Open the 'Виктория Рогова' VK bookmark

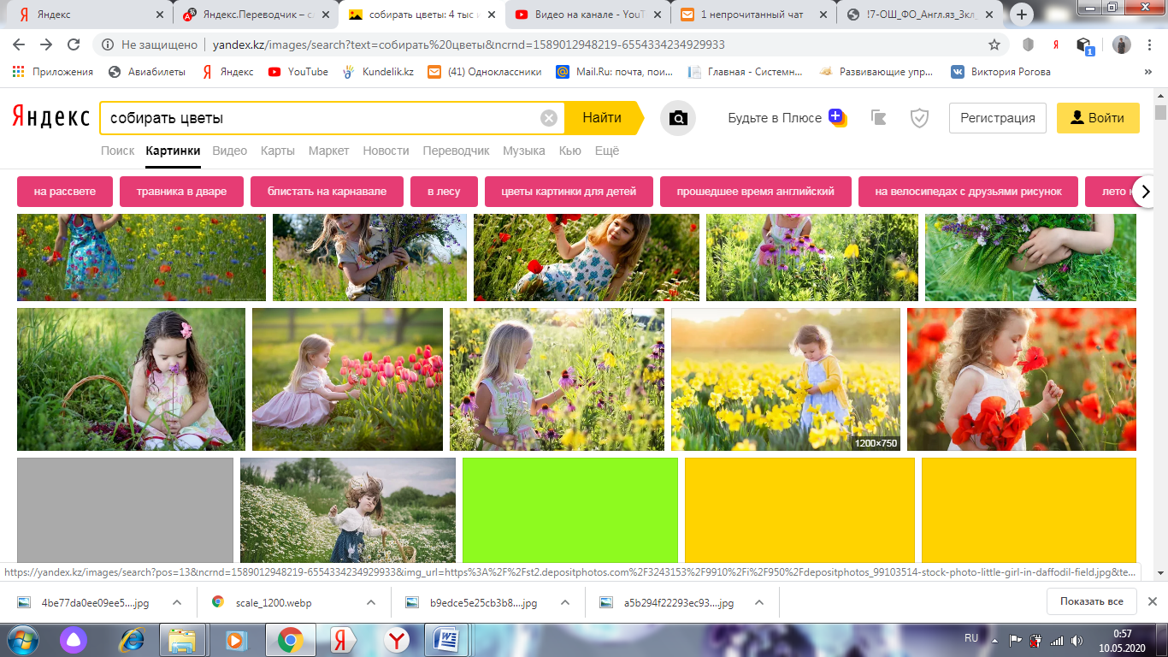(1001, 72)
